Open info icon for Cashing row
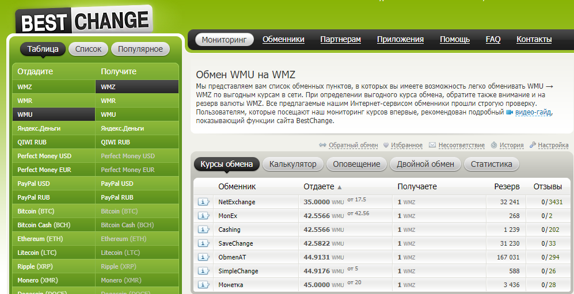 click(x=204, y=230)
